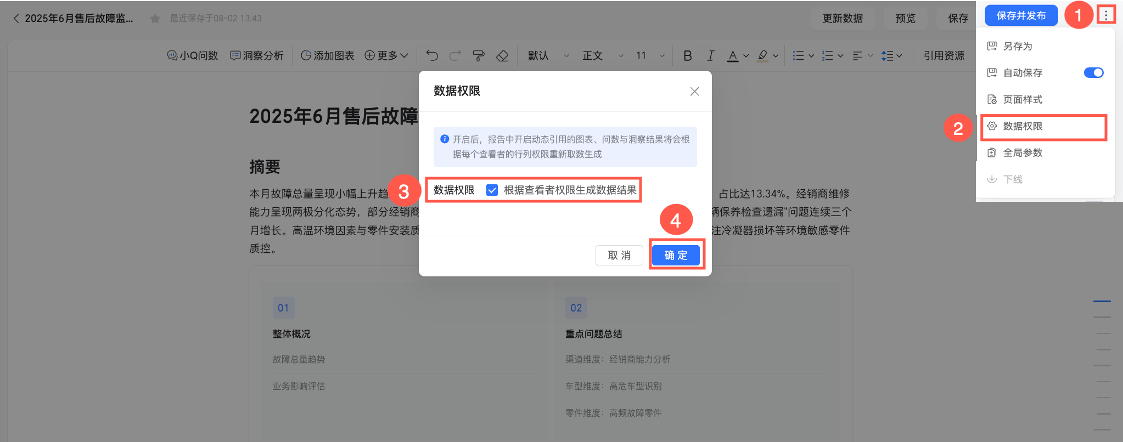Undo the last edit
This screenshot has height=442, width=1123.
tap(433, 55)
